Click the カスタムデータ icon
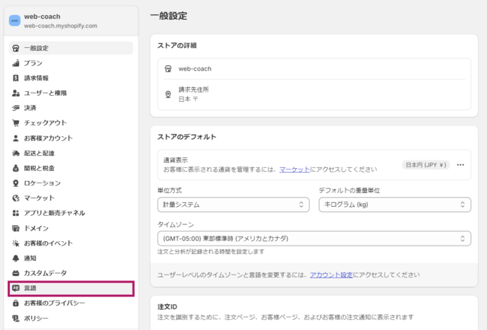 coord(15,273)
